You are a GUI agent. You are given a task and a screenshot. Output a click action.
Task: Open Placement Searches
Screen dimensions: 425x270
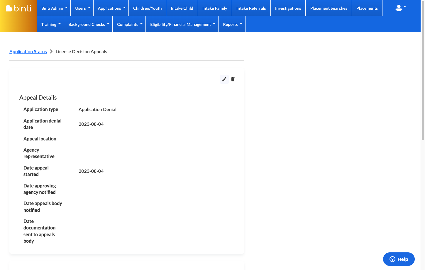[329, 8]
